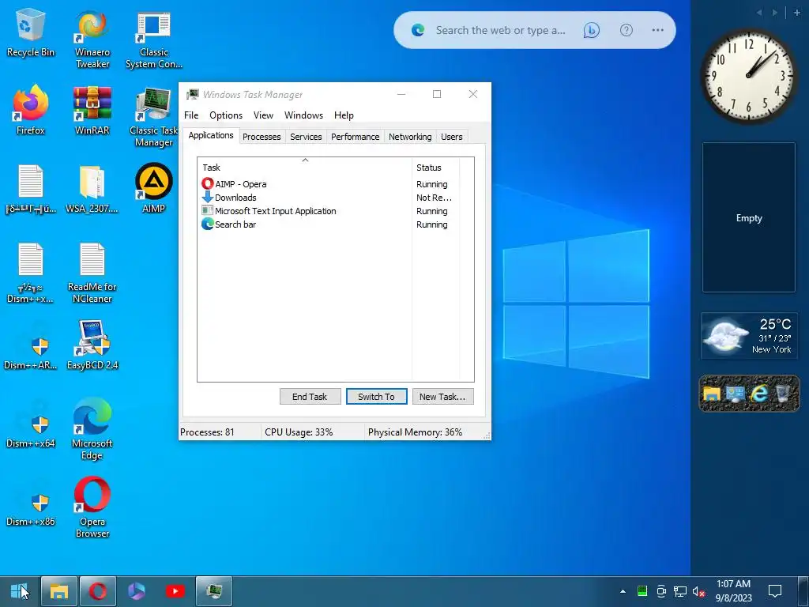The width and height of the screenshot is (809, 607).
Task: Switch to the Networking tab
Action: (410, 137)
